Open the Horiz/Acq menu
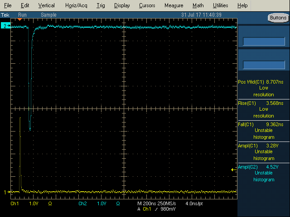This screenshot has width=290, height=217. [76, 5]
